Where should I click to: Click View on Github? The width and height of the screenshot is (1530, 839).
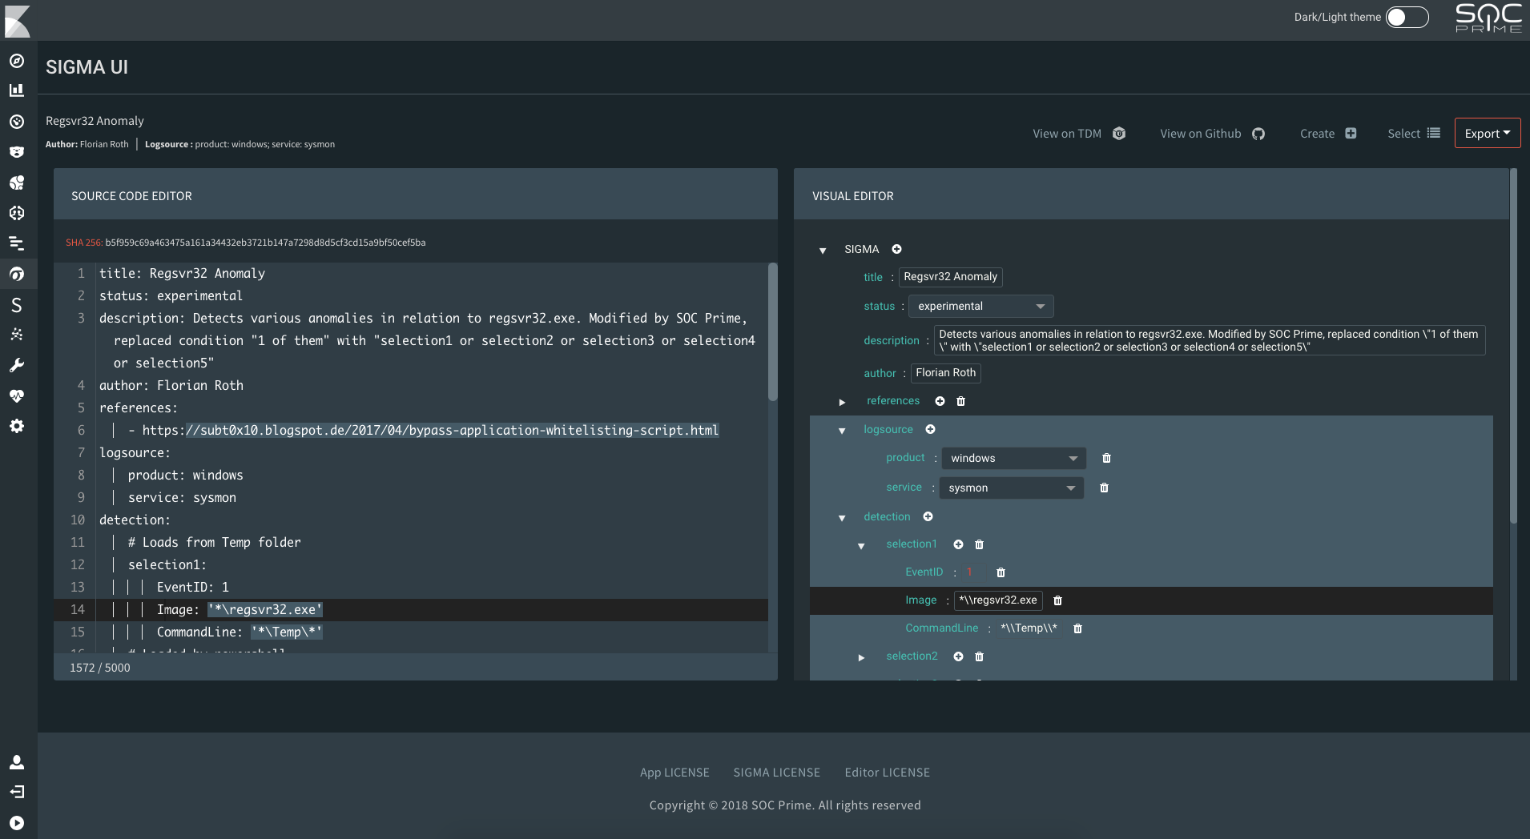[x=1212, y=134]
